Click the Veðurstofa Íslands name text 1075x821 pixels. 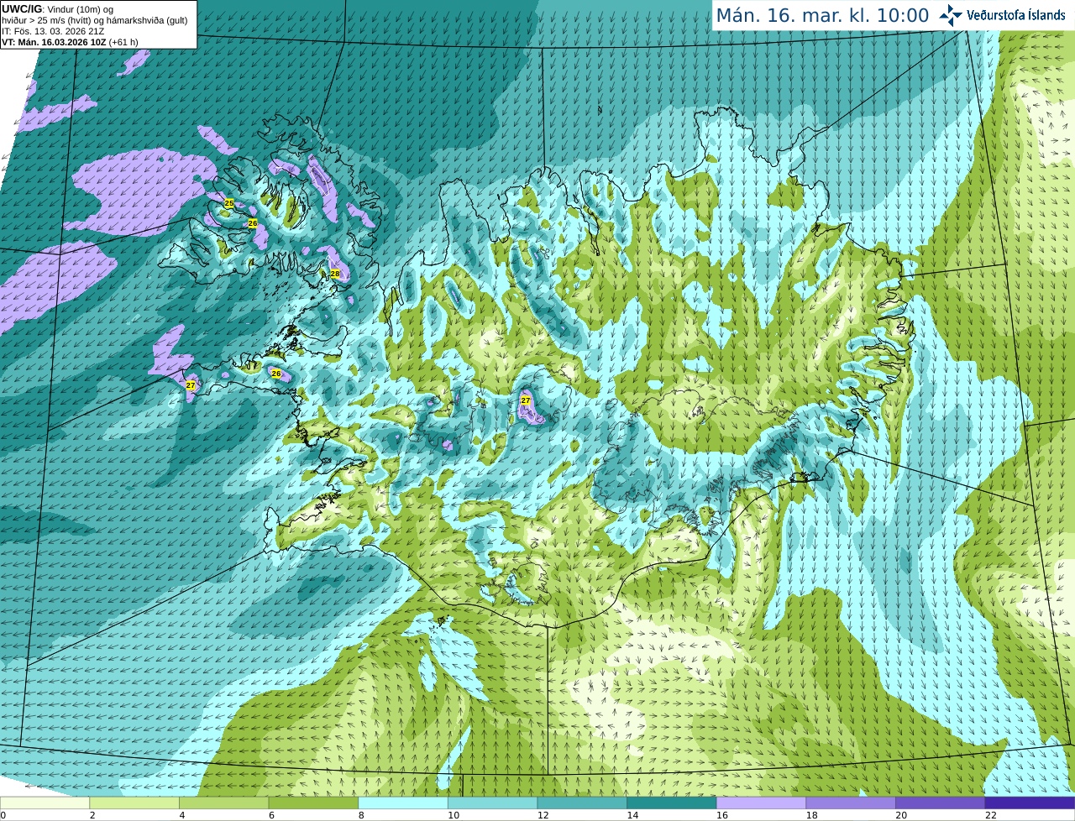tap(1015, 15)
